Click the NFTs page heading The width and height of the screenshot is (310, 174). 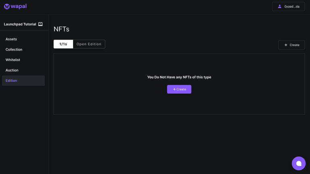[x=61, y=29]
